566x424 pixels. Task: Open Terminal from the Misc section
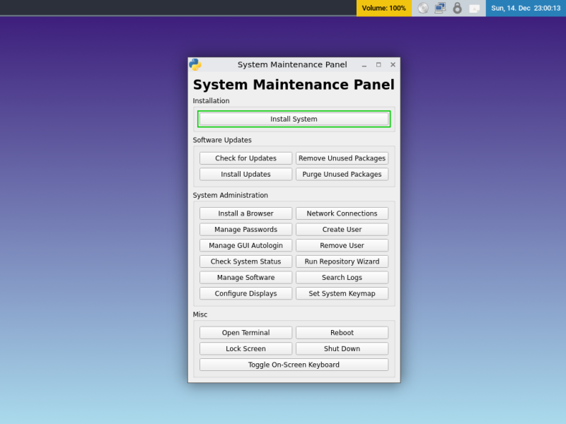[x=246, y=332]
